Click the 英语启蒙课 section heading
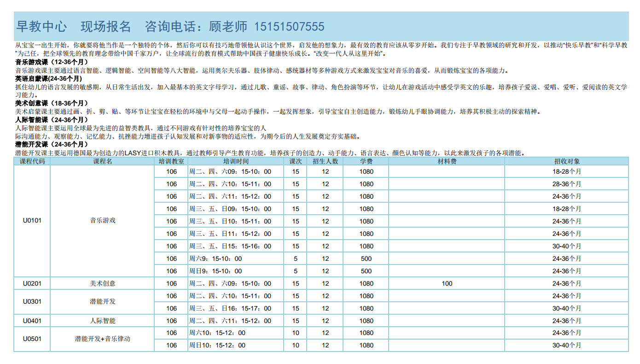This screenshot has height=364, width=640. [48, 78]
